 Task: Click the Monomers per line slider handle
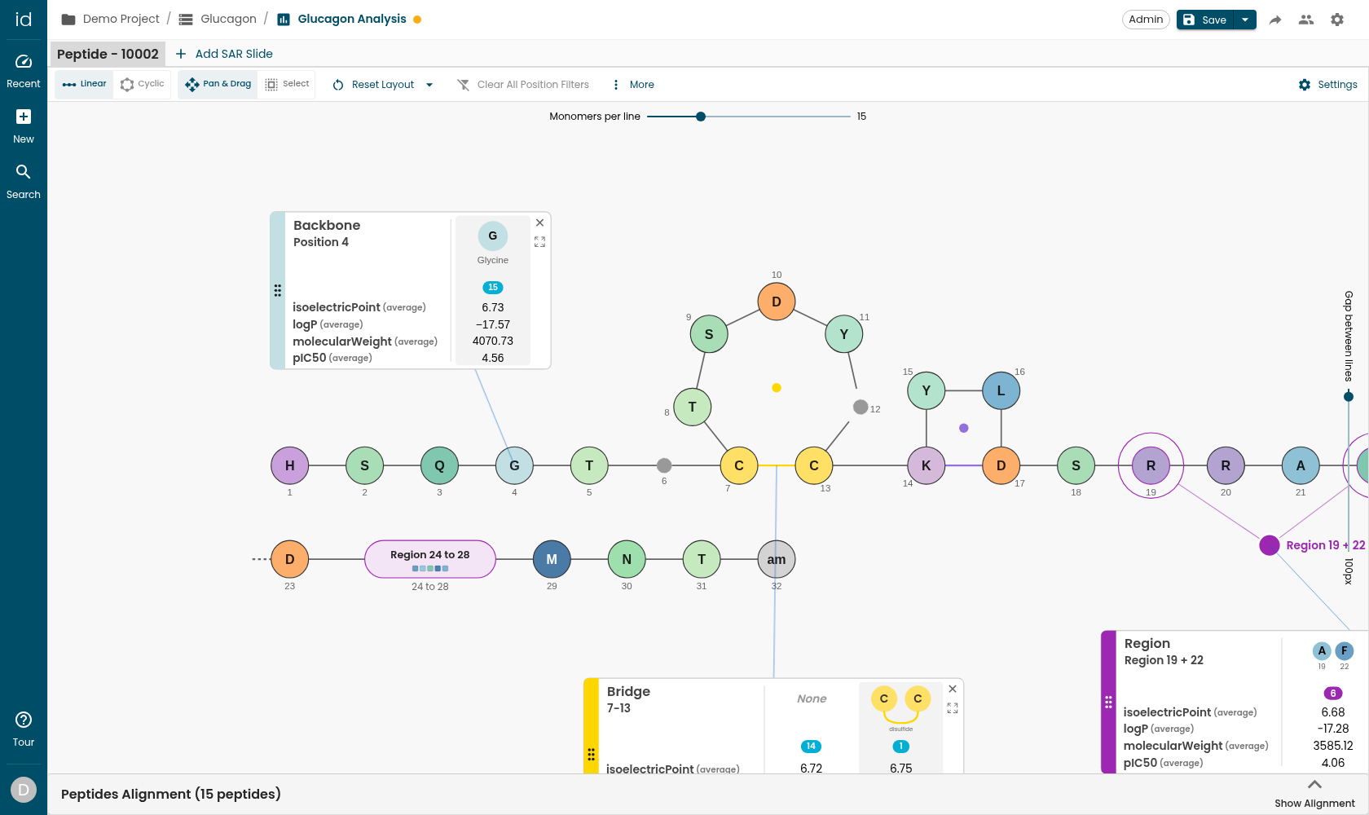(701, 117)
